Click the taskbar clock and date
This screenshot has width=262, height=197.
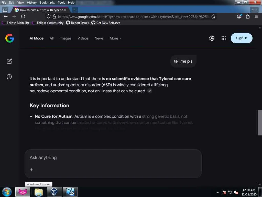coord(249,192)
